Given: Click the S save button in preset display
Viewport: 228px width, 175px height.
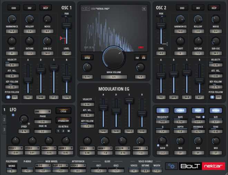Looking at the screenshot, I should (x=143, y=9).
